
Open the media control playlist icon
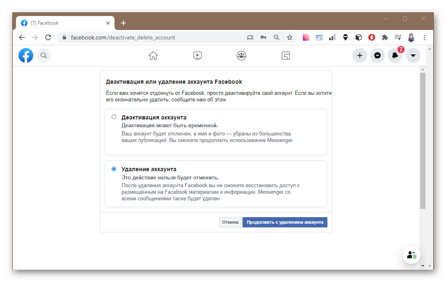[x=398, y=37]
